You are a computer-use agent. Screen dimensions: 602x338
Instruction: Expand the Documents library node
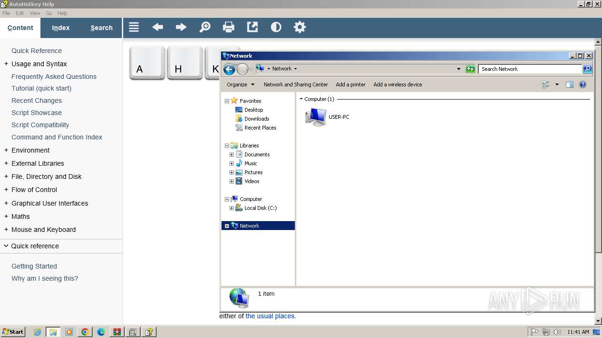tap(231, 154)
